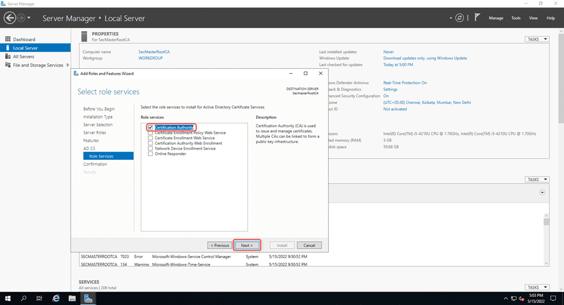Refresh Server Manager with the refresh icon
The image size is (564, 305).
(x=459, y=17)
